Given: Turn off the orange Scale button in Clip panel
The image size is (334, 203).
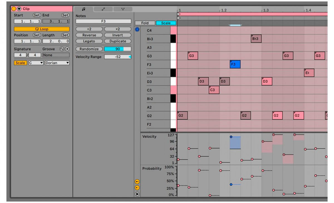Looking at the screenshot, I should pos(20,63).
